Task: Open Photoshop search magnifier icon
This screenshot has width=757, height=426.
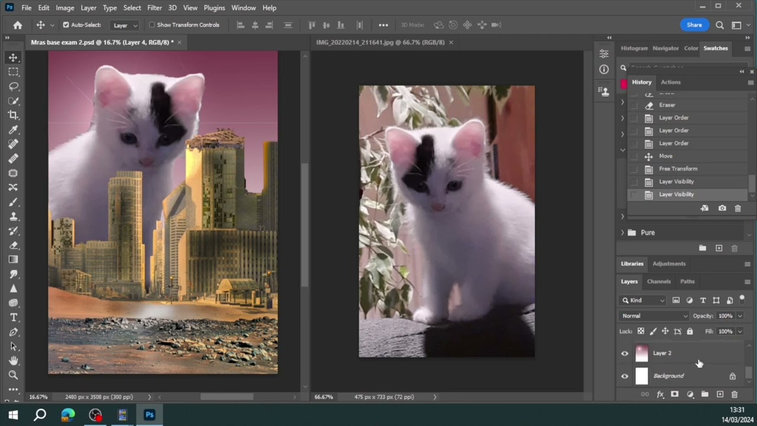Action: tap(720, 25)
